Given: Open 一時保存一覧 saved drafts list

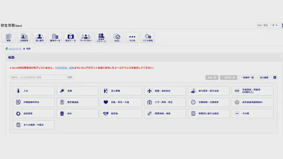Looking at the screenshot, I should [247, 78].
